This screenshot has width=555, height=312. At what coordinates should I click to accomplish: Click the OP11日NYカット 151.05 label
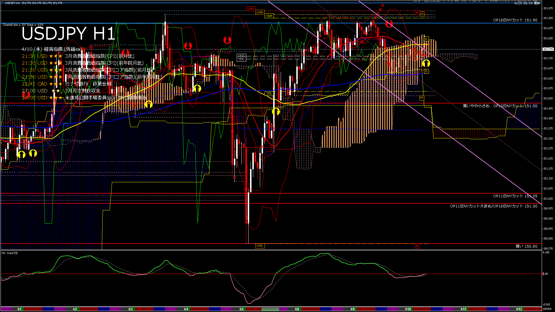point(515,196)
